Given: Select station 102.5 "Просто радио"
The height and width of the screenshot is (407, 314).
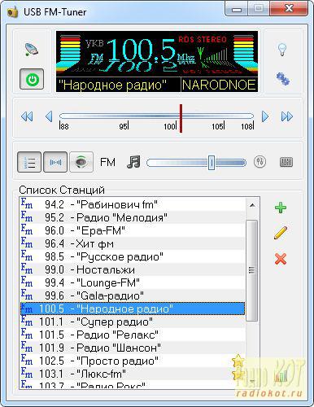Looking at the screenshot, I should pos(133,361).
